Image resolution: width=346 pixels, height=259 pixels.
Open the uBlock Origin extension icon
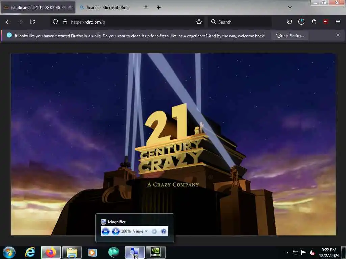pyautogui.click(x=326, y=22)
